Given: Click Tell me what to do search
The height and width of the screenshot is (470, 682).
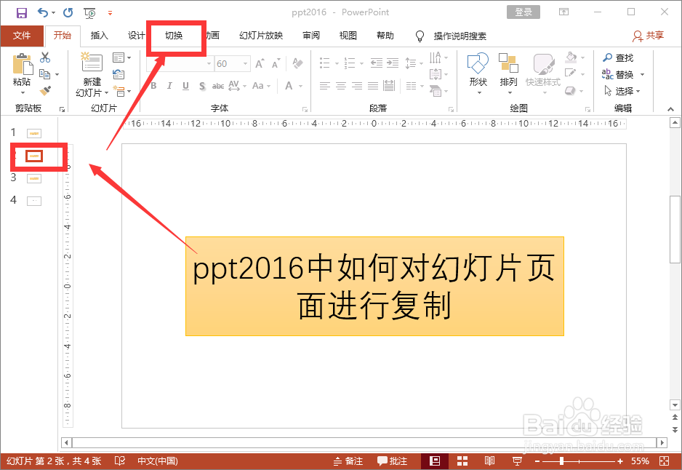Looking at the screenshot, I should [x=451, y=36].
